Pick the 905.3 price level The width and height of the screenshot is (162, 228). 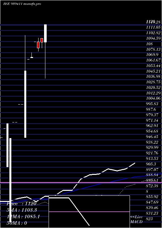(x=151, y=164)
